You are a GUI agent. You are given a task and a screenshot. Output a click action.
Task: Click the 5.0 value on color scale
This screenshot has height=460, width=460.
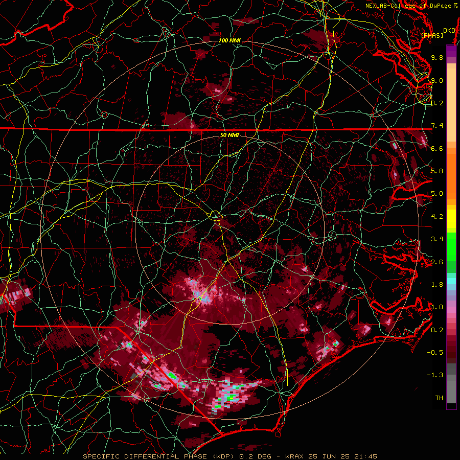point(437,194)
